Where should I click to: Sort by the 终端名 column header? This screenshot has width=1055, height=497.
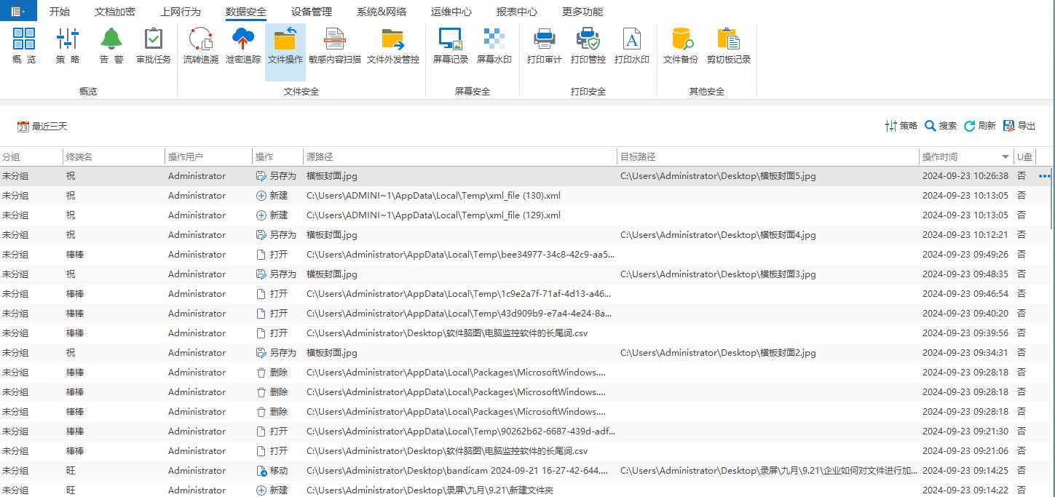pos(114,156)
